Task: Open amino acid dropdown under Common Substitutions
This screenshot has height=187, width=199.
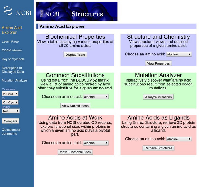Action: pos(96,97)
